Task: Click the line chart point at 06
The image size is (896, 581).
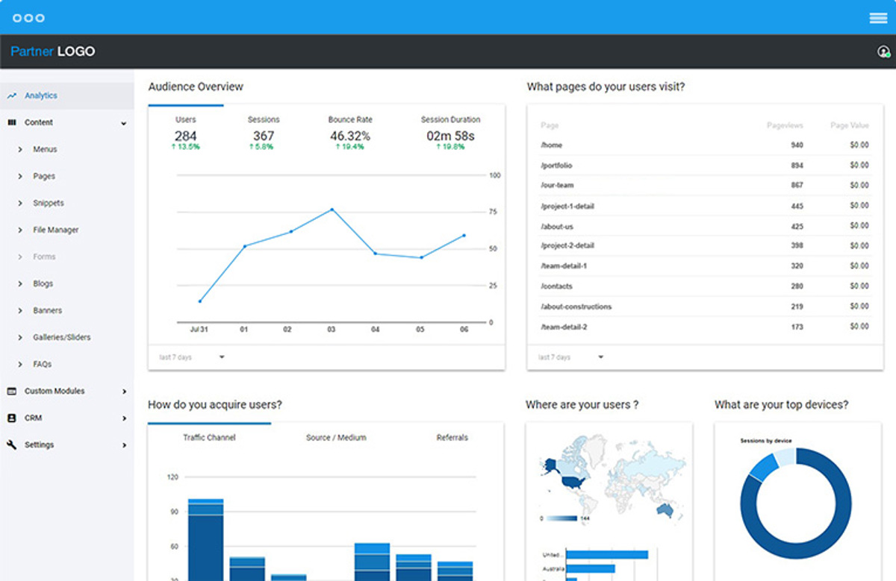Action: point(464,236)
